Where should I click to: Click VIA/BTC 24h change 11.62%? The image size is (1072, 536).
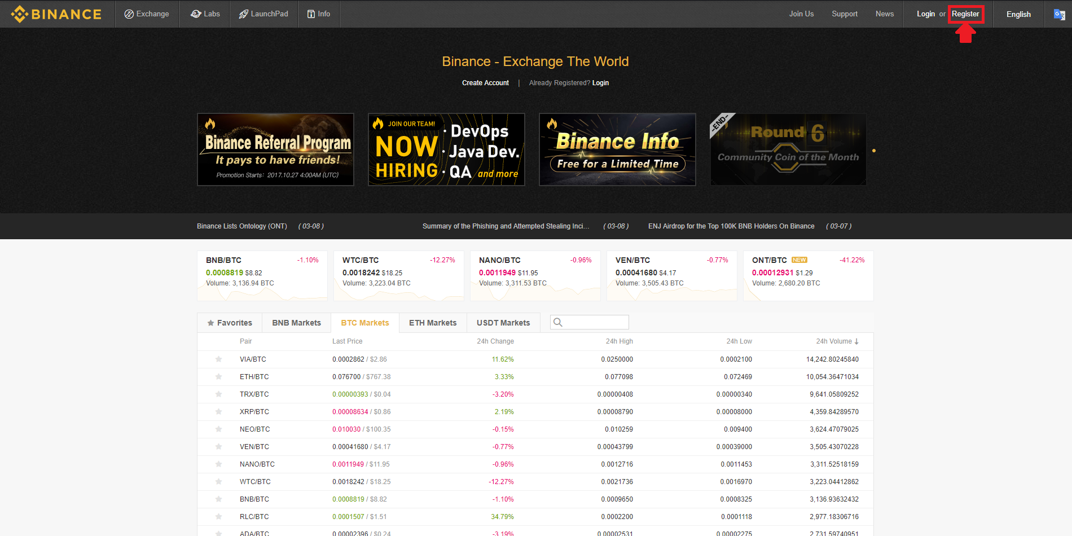(503, 359)
